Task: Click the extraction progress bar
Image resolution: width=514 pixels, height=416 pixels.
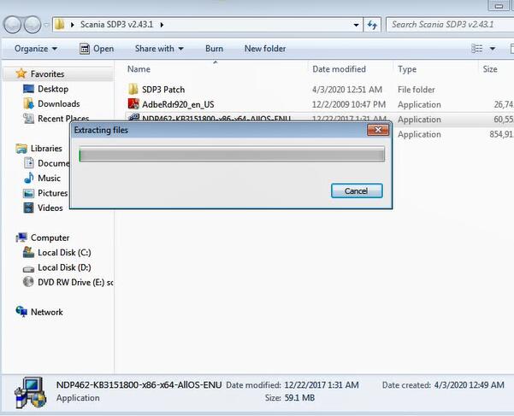Action: [232, 154]
